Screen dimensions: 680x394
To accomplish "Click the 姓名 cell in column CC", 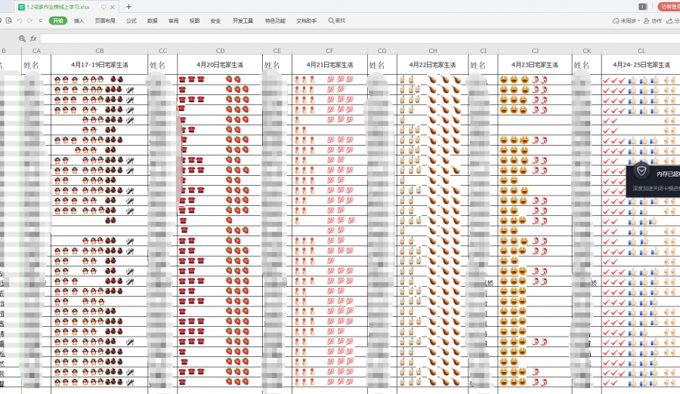I will coord(162,65).
